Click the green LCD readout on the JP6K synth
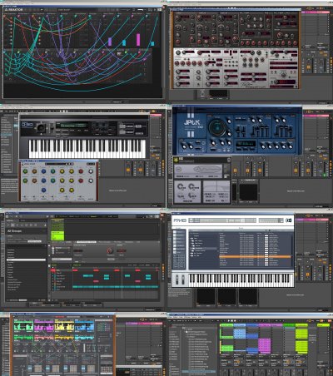This screenshot has width=333, height=376. coord(246,144)
